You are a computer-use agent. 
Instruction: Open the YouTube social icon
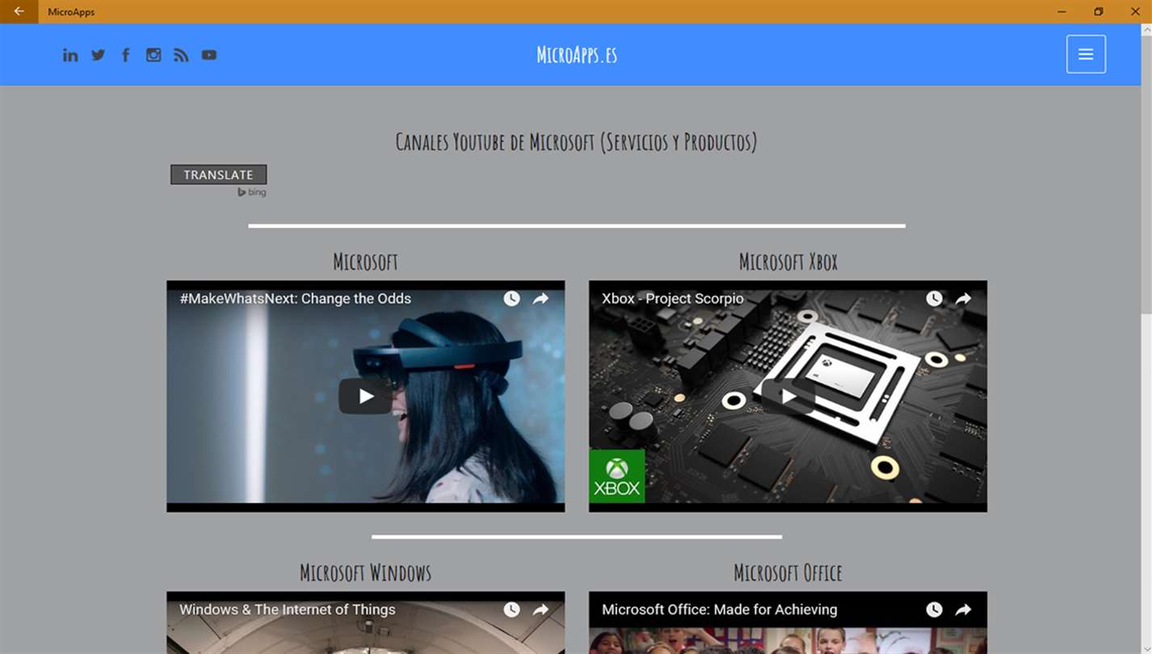[x=209, y=55]
